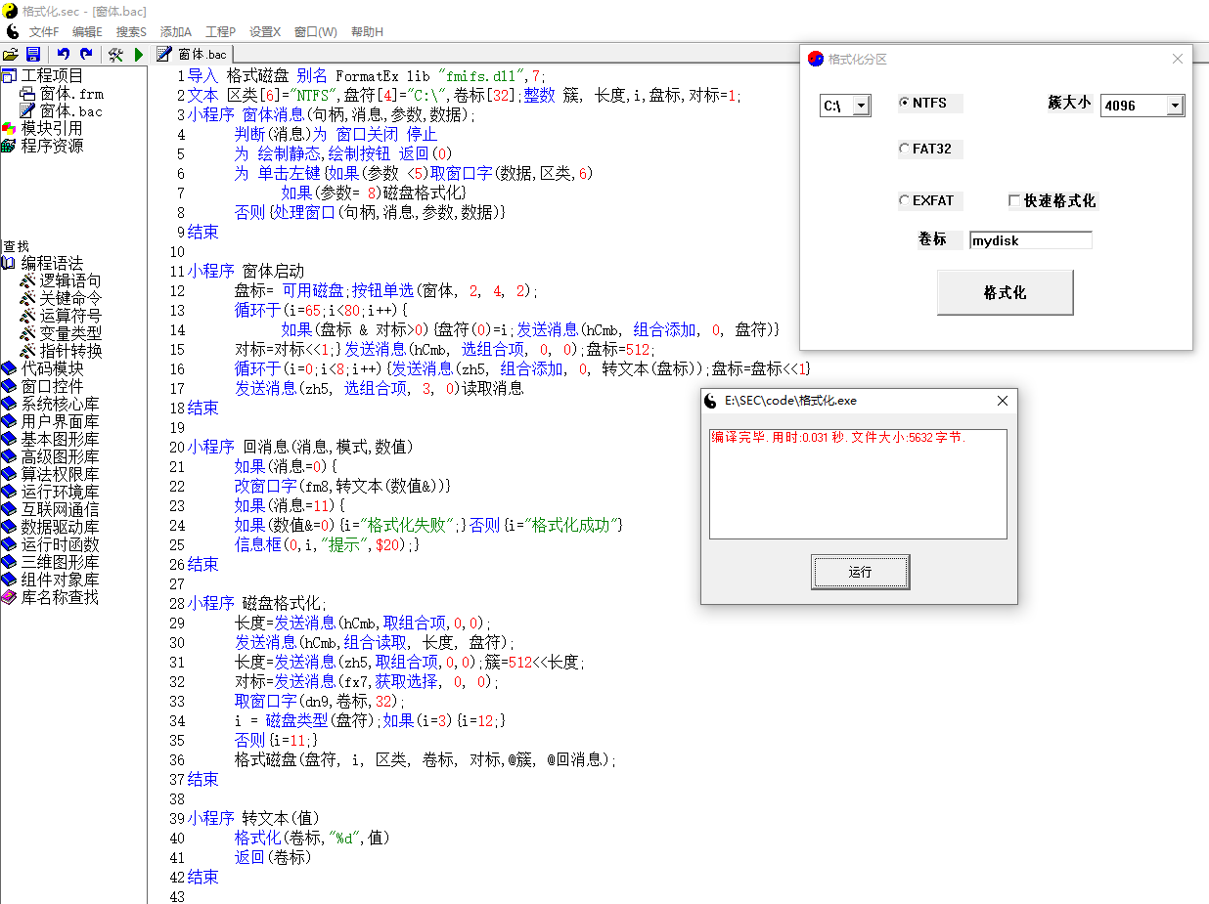The image size is (1209, 904).
Task: Click code line 20 小程序 回消息
Action: [300, 447]
